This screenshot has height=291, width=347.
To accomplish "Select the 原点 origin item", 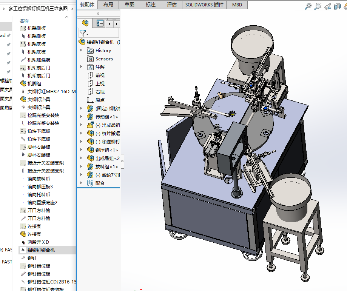I will tap(100, 100).
